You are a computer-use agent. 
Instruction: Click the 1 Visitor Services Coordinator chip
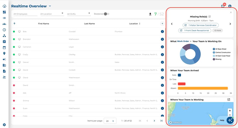click(x=201, y=25)
